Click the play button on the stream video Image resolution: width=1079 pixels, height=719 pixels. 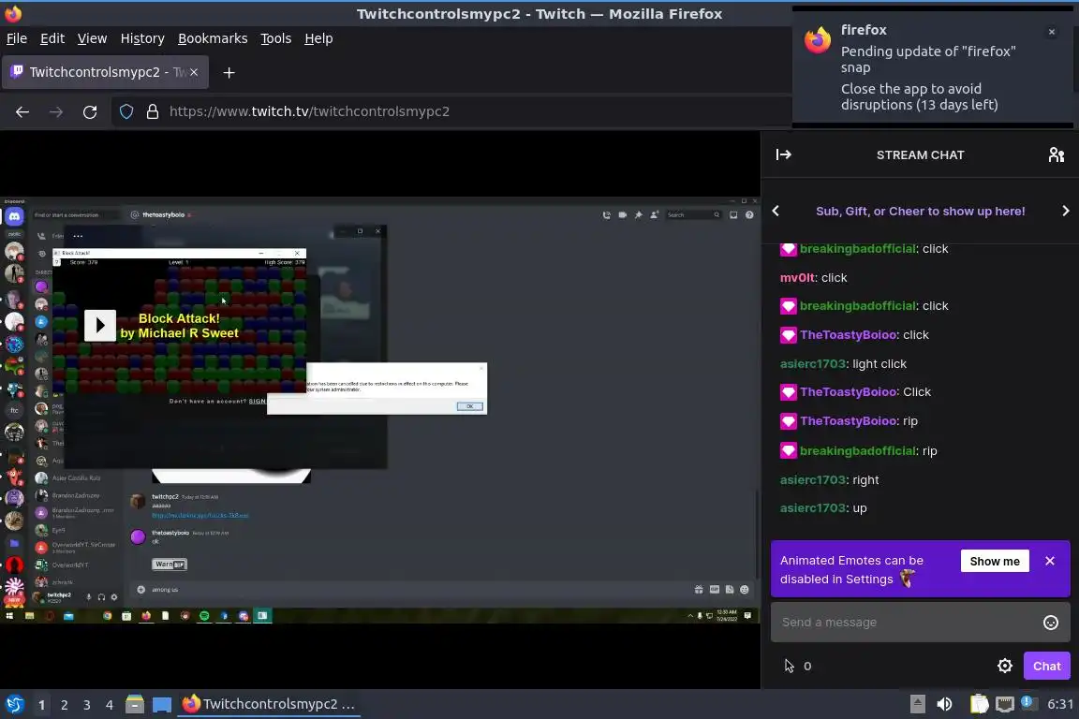100,326
